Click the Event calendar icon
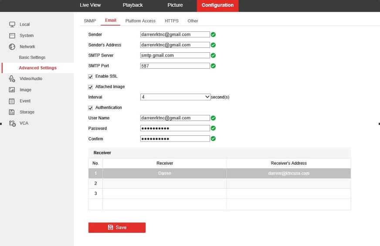This screenshot has width=380, height=246. [x=12, y=101]
